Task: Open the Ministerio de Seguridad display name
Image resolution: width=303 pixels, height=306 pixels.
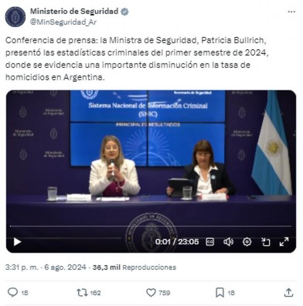Action: 74,11
